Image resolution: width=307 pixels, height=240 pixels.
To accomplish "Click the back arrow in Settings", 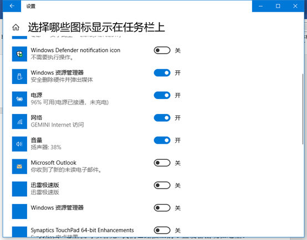I will [12, 6].
